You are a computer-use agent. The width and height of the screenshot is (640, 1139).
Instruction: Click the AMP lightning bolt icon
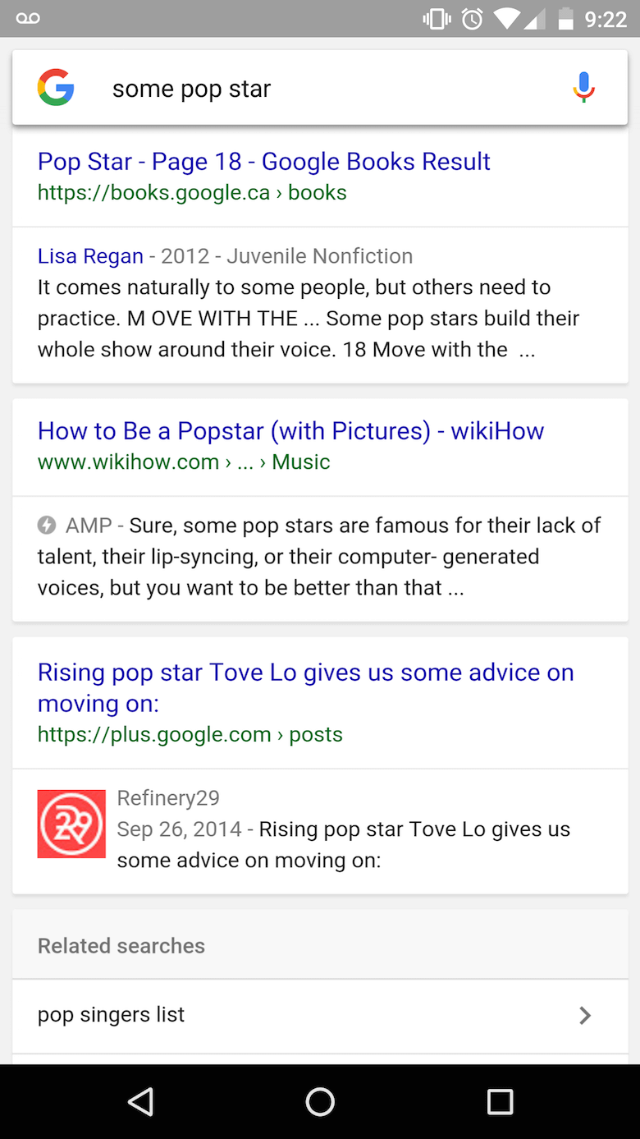(x=47, y=525)
